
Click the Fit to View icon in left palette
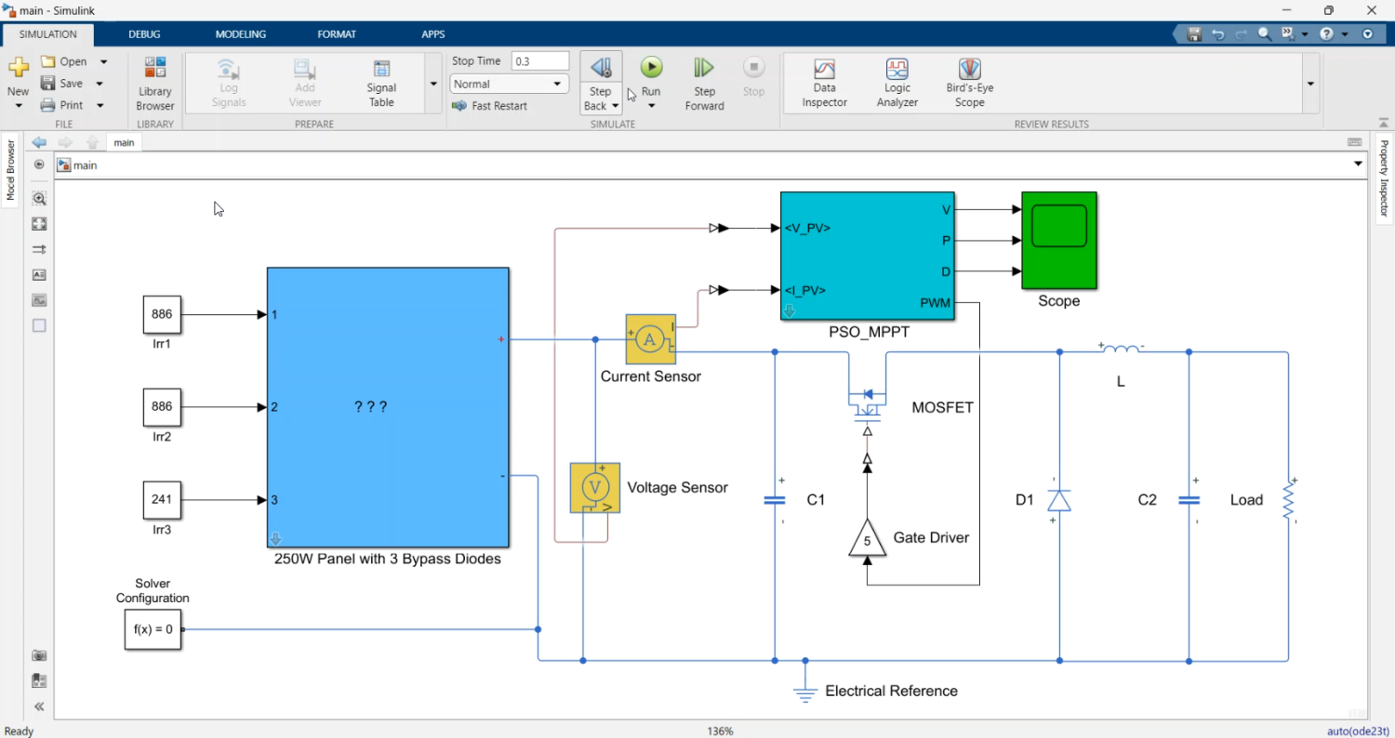[x=39, y=224]
